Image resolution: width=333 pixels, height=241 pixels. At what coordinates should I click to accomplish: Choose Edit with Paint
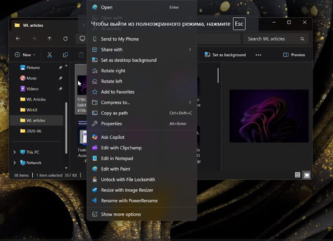tap(142, 169)
